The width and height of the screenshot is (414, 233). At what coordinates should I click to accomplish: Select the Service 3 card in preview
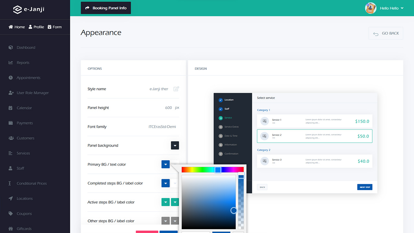point(314,161)
